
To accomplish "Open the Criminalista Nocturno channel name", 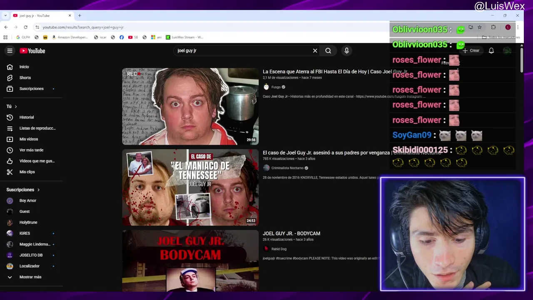I will [x=287, y=168].
